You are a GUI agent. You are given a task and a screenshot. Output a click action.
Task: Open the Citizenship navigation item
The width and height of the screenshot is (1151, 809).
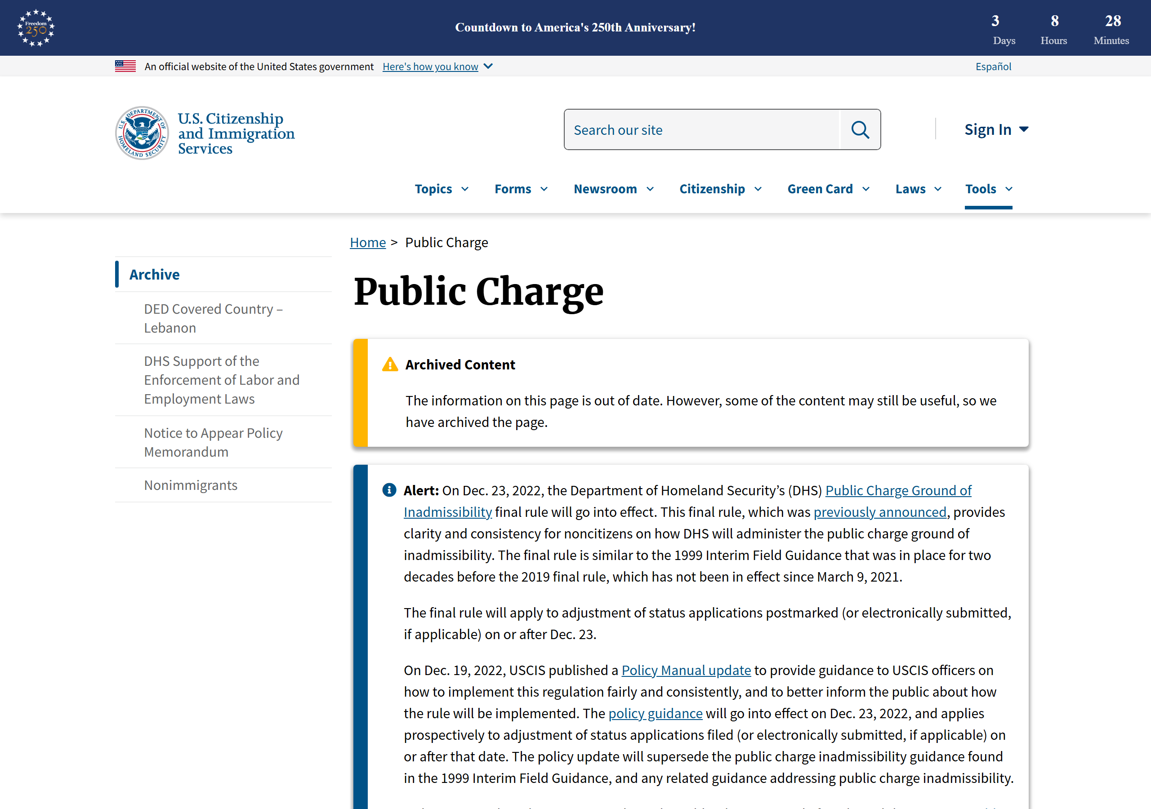712,189
